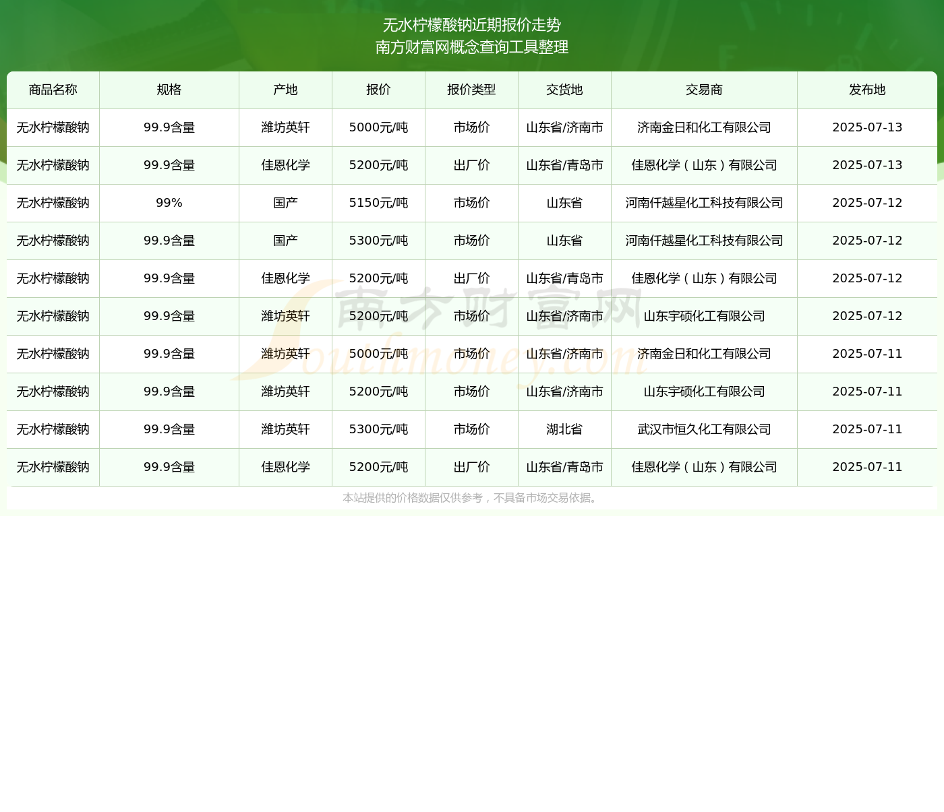
Task: Click the first 2025-07-13 date cell
Action: [x=868, y=127]
